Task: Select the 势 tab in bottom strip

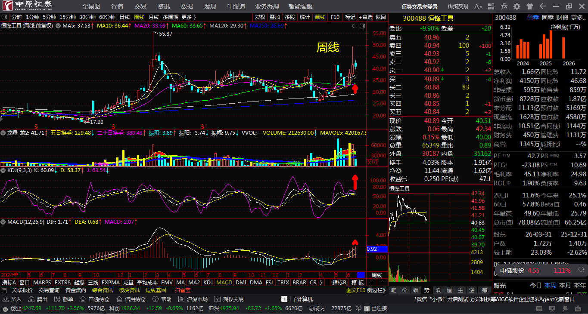Action: [x=427, y=290]
